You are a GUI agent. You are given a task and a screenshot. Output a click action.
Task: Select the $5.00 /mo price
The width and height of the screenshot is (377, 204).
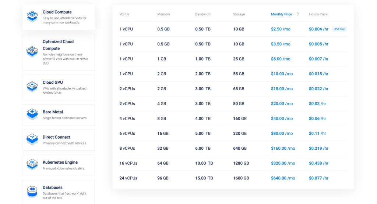point(281,59)
